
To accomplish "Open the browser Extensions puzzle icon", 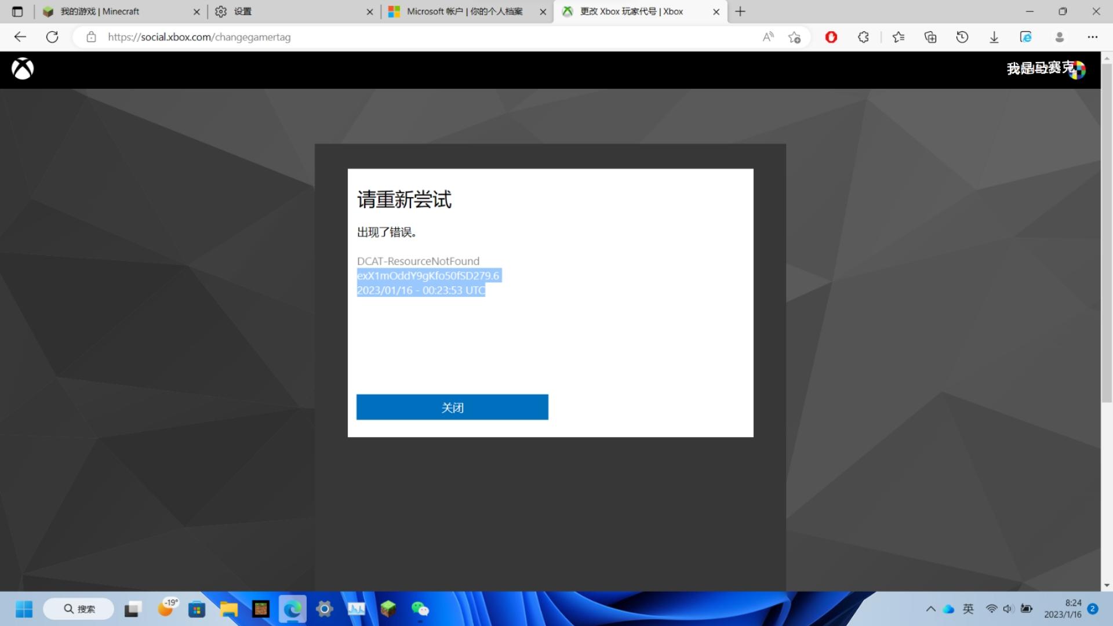I will point(863,37).
